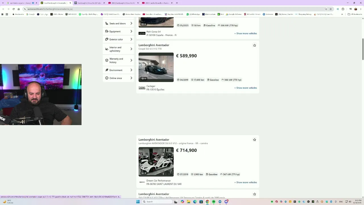Image resolution: width=364 pixels, height=205 pixels.
Task: Show more vehicles from Dream Car Performance
Action: point(245,182)
